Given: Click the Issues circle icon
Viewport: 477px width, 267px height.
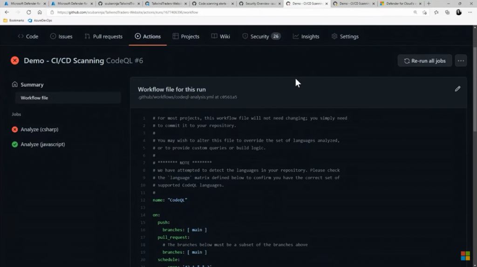Looking at the screenshot, I should point(53,36).
